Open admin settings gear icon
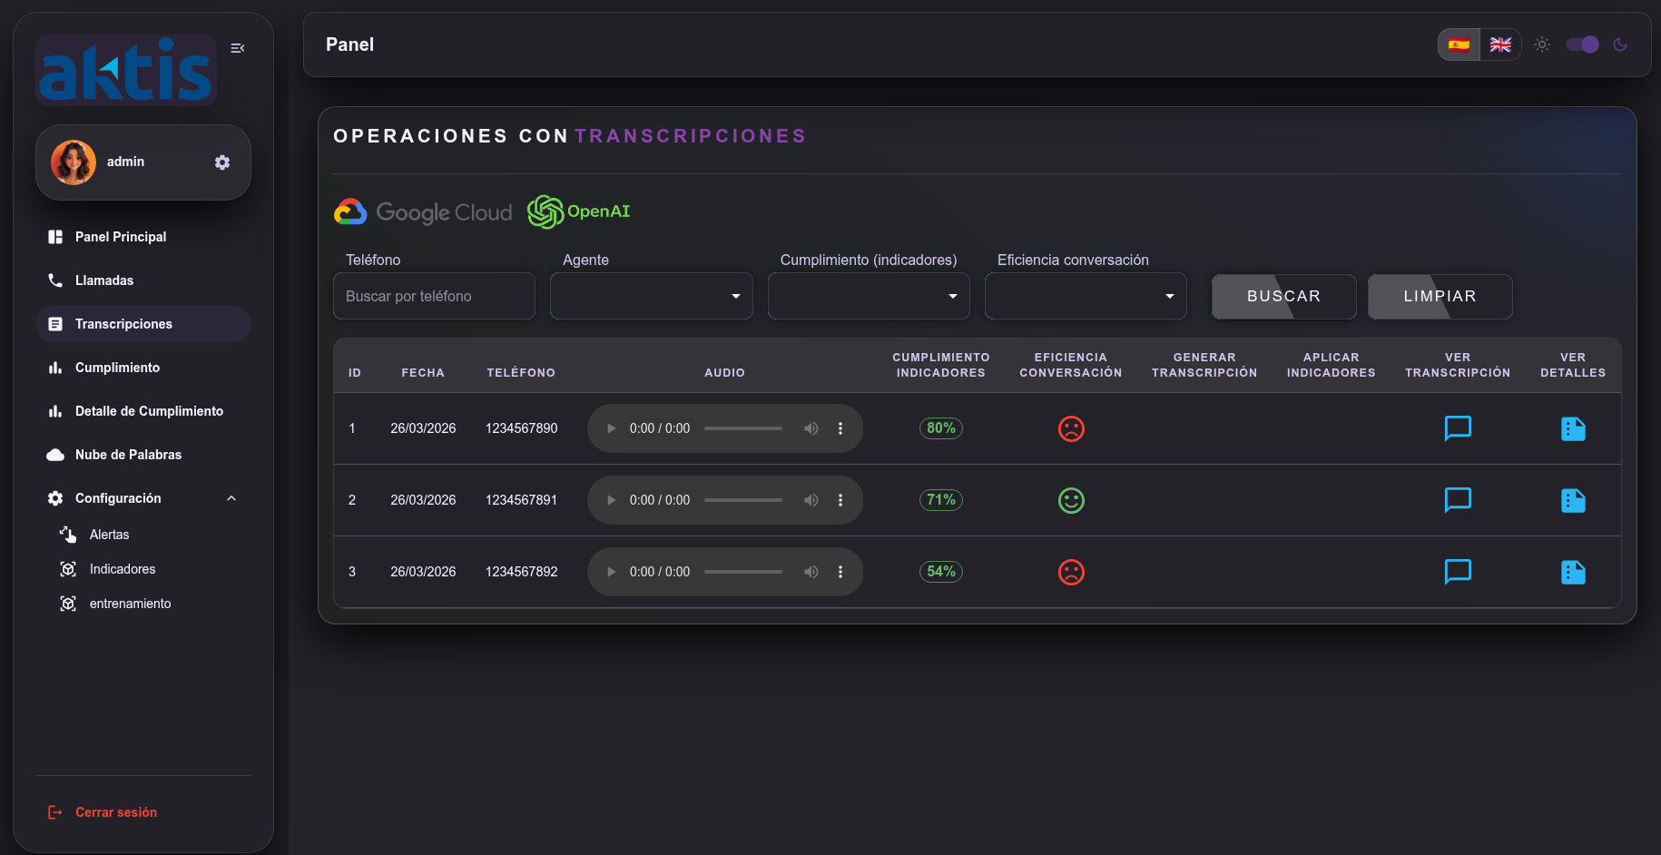This screenshot has height=855, width=1661. click(222, 162)
